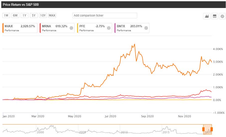The height and width of the screenshot is (137, 226).
Task: Show the 5Y time range
Action: point(34,15)
